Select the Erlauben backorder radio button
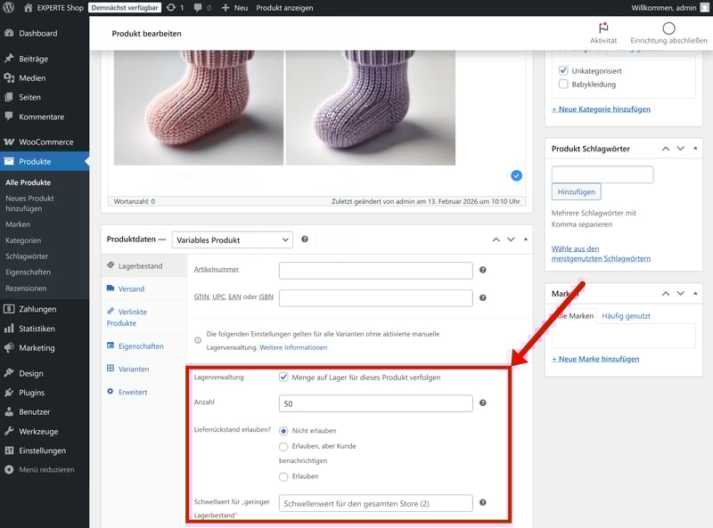Viewport: 713px width, 528px height. pyautogui.click(x=284, y=476)
